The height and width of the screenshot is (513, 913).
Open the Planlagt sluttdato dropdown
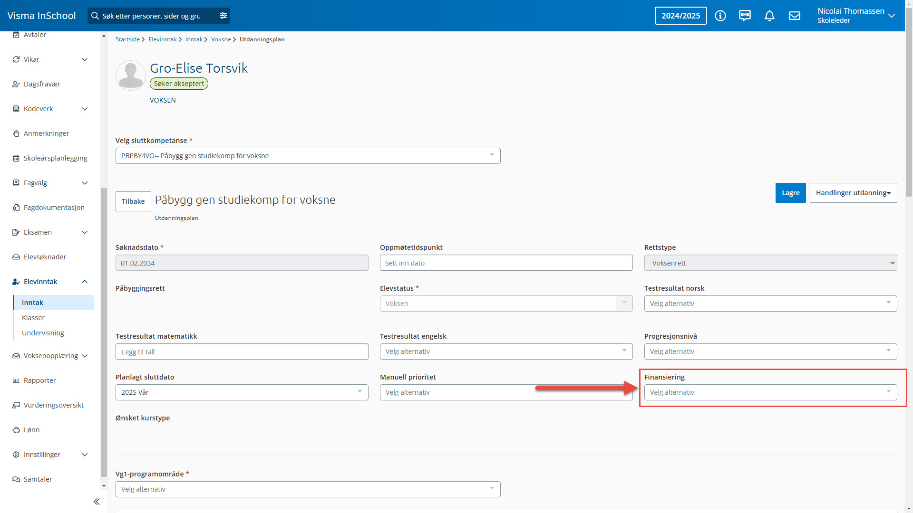point(242,392)
